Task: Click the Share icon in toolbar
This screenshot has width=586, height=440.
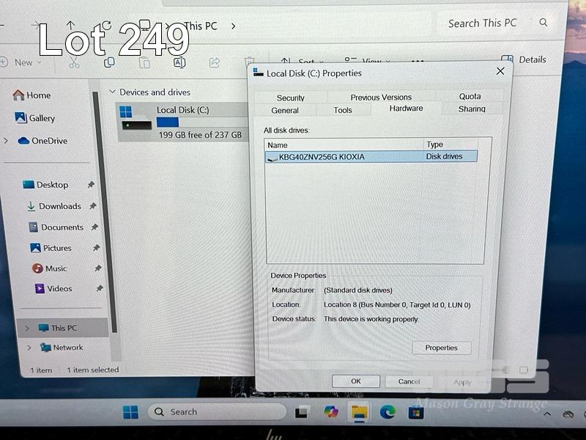Action: (215, 63)
